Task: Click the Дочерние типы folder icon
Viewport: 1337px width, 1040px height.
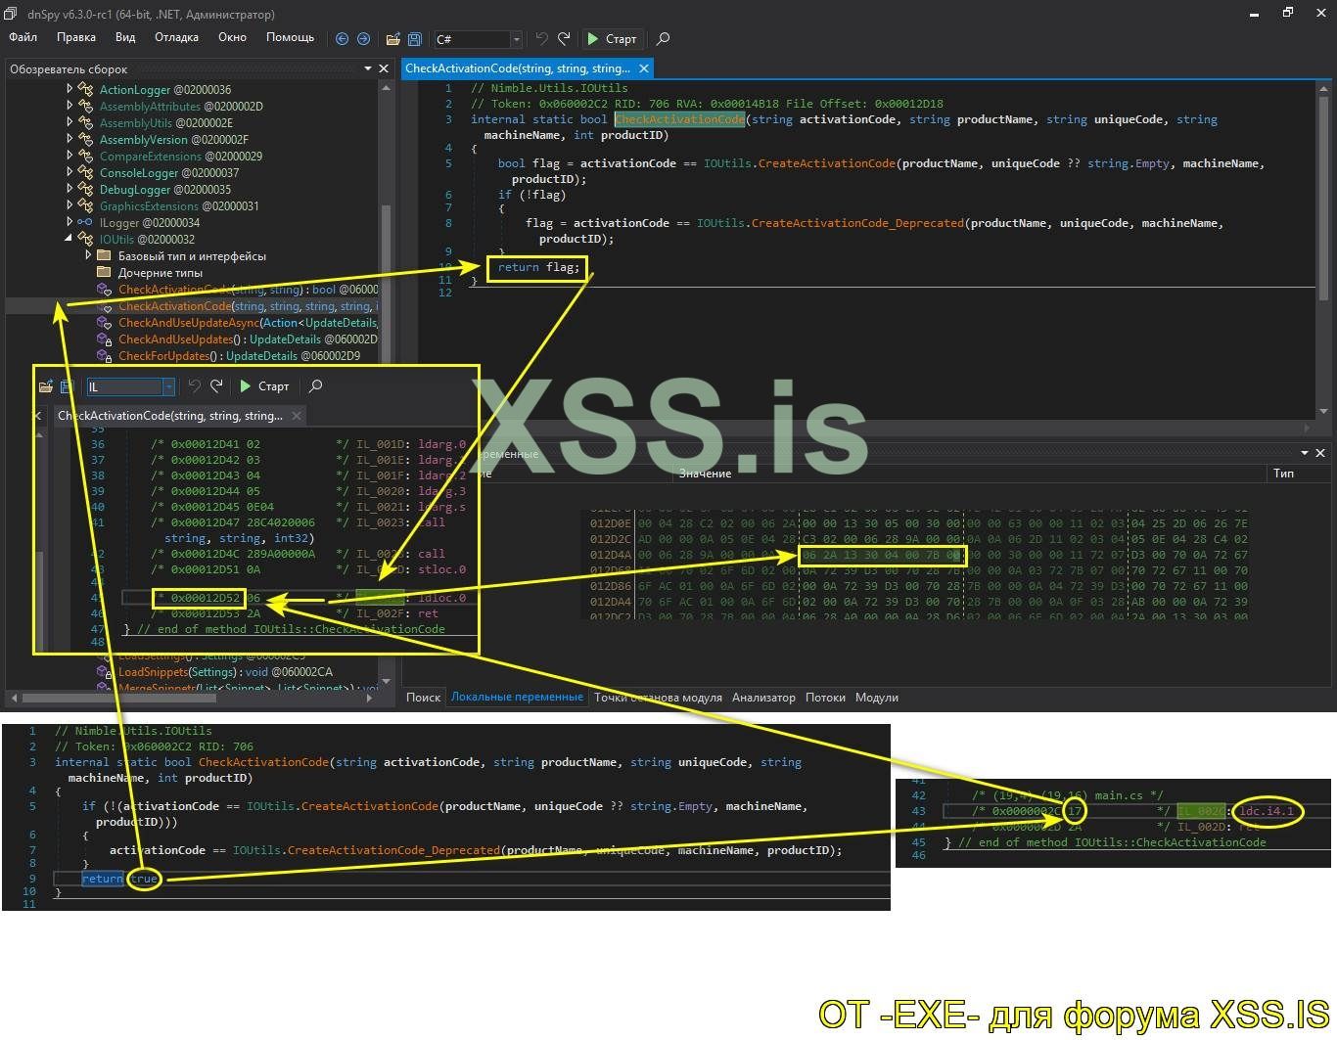Action: point(105,272)
